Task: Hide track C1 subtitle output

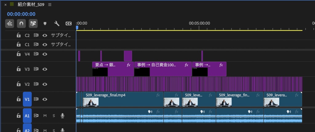Action: coord(45,44)
